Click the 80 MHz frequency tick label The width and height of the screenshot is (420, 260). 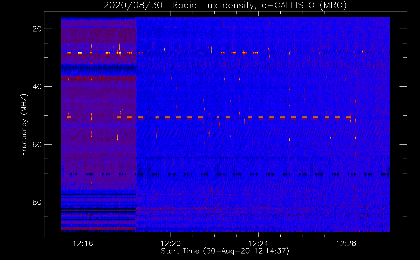click(x=37, y=202)
